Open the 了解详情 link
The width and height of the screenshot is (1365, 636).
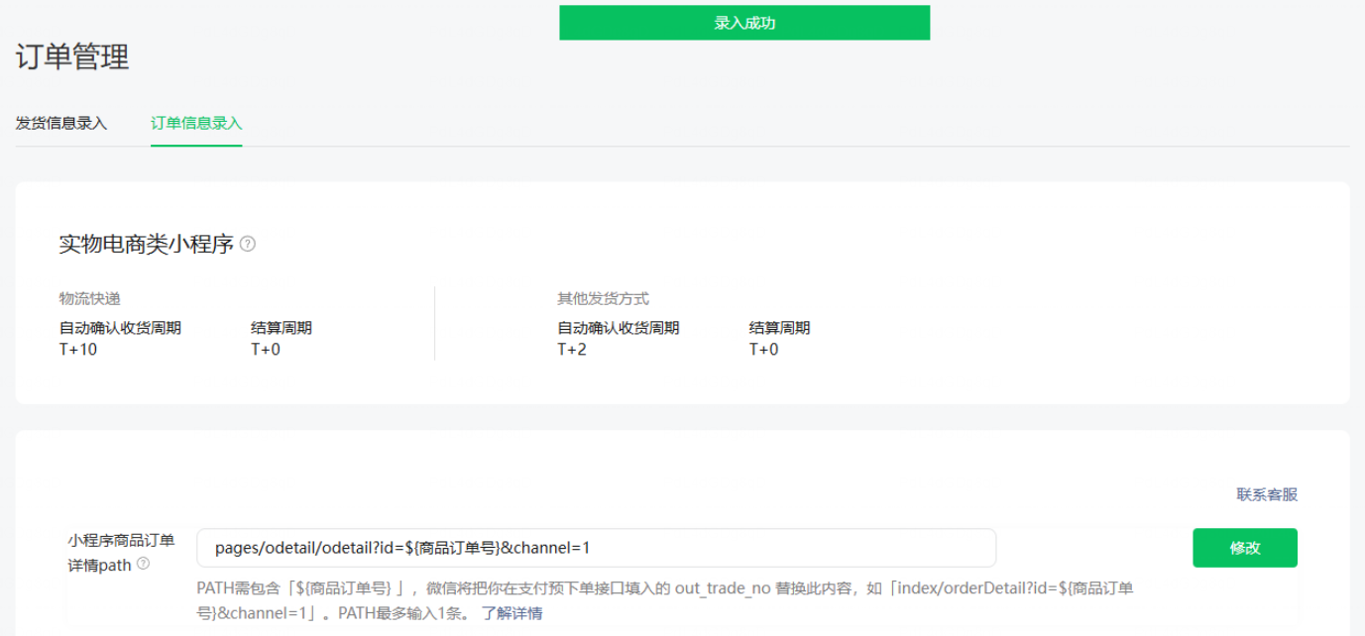point(512,613)
